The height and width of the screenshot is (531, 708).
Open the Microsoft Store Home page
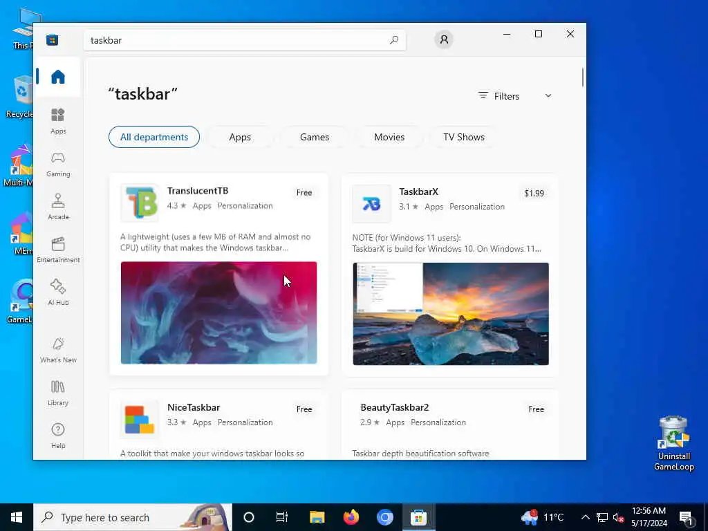(x=58, y=77)
